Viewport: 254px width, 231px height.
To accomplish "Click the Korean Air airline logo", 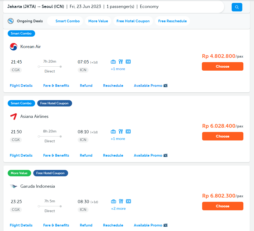I will pyautogui.click(x=14, y=47).
